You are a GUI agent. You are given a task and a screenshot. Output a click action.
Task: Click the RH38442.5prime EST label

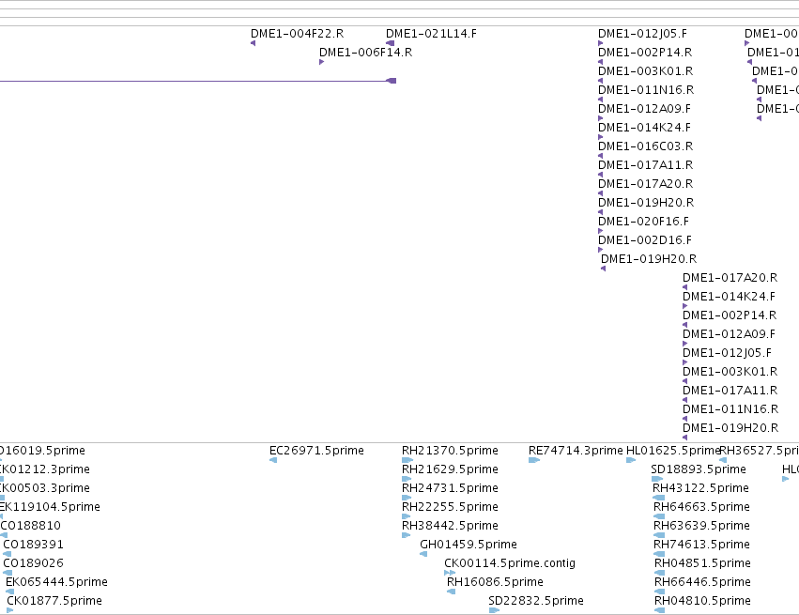[x=450, y=525]
